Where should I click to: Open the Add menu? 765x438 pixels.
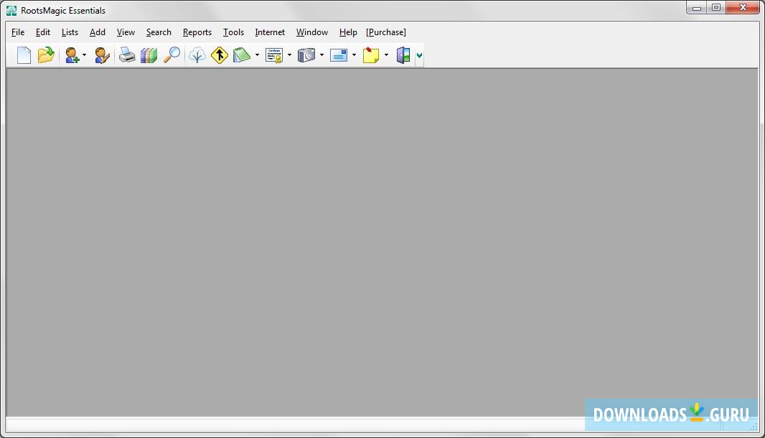pyautogui.click(x=98, y=32)
